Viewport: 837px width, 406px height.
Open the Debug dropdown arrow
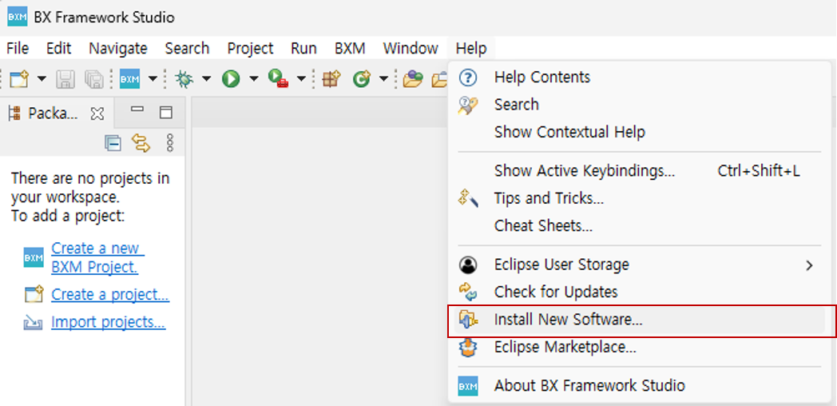tap(206, 79)
